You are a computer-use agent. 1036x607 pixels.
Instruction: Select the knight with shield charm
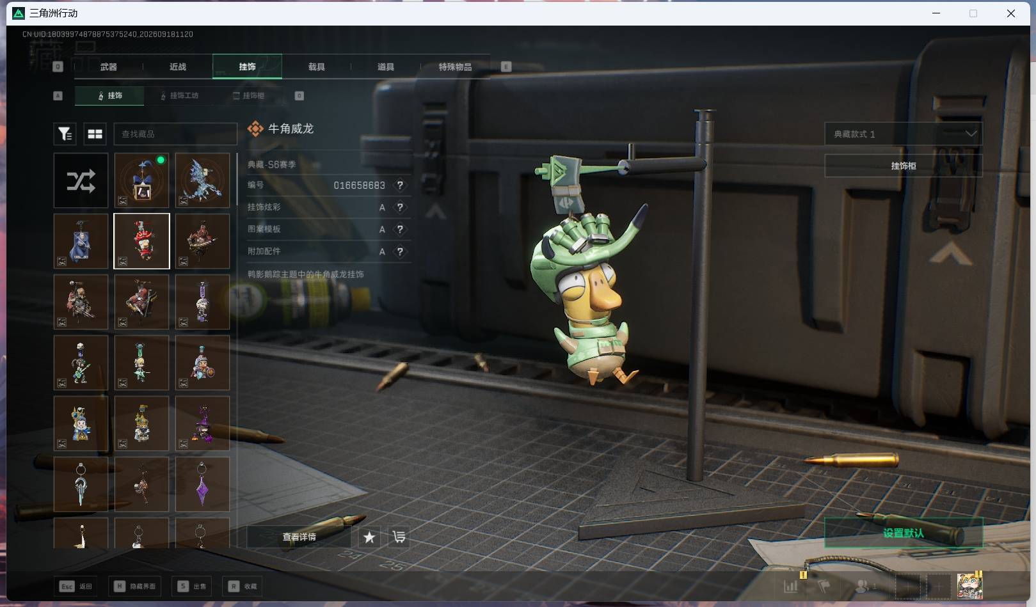point(202,363)
